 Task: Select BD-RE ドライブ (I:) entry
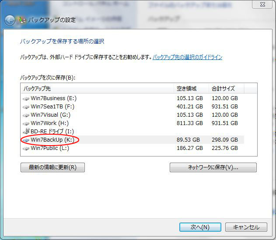52,131
